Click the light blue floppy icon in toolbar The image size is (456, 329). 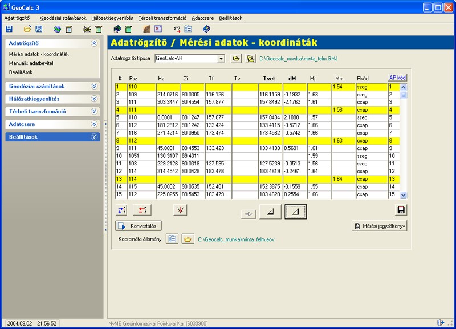pos(39,29)
